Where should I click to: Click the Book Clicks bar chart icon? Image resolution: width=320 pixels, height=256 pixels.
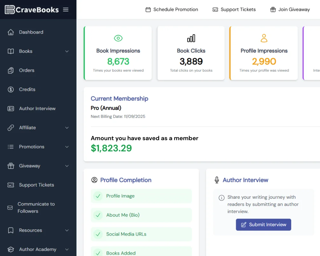pos(191,38)
